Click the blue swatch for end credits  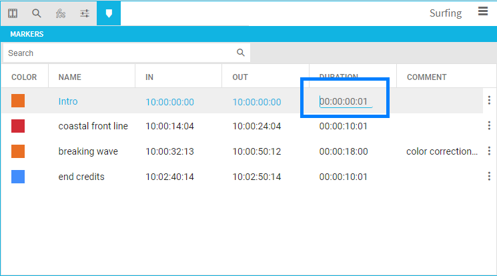(x=18, y=177)
